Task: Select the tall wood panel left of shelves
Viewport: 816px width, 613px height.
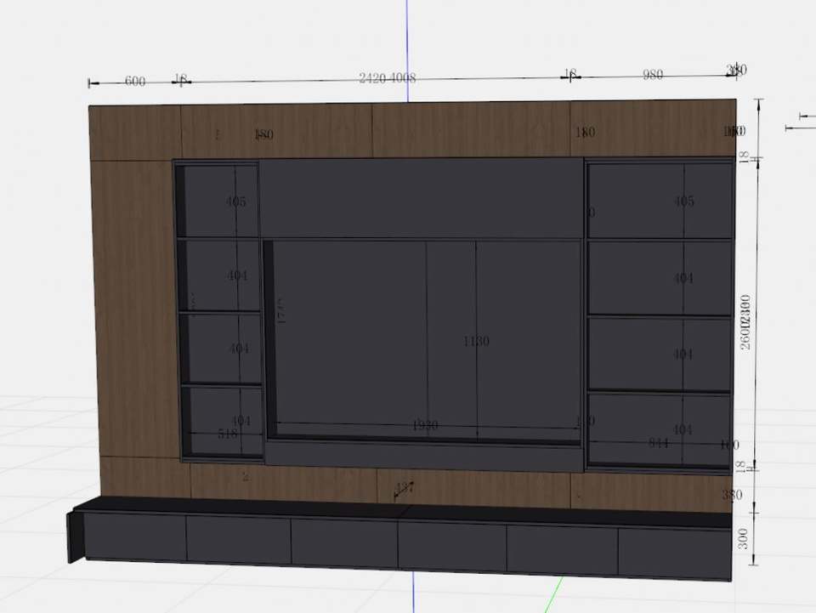Action: (136, 309)
